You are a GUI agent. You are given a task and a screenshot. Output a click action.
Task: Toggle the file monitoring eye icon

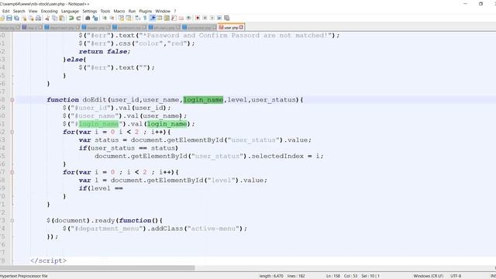[188, 18]
